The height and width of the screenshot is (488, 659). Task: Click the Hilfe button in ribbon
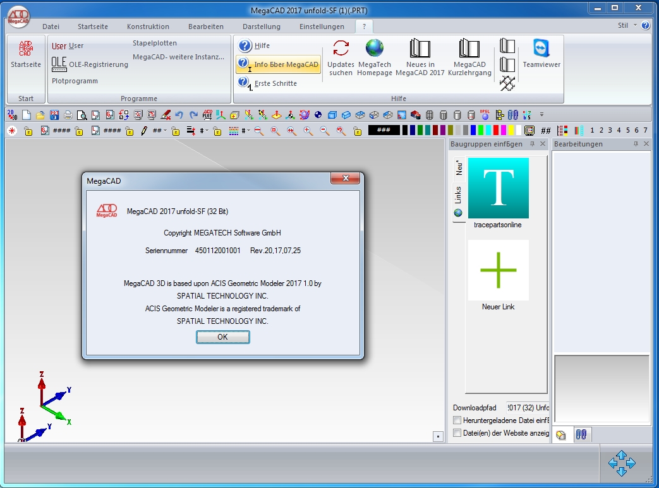point(254,45)
